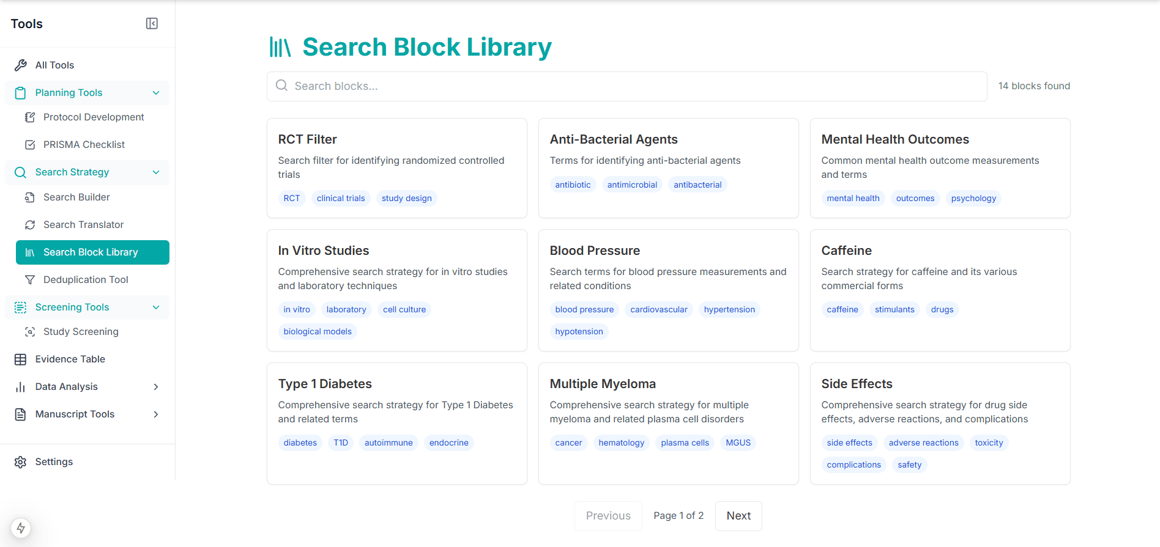The width and height of the screenshot is (1160, 547).
Task: Click the Settings gear icon
Action: (21, 462)
